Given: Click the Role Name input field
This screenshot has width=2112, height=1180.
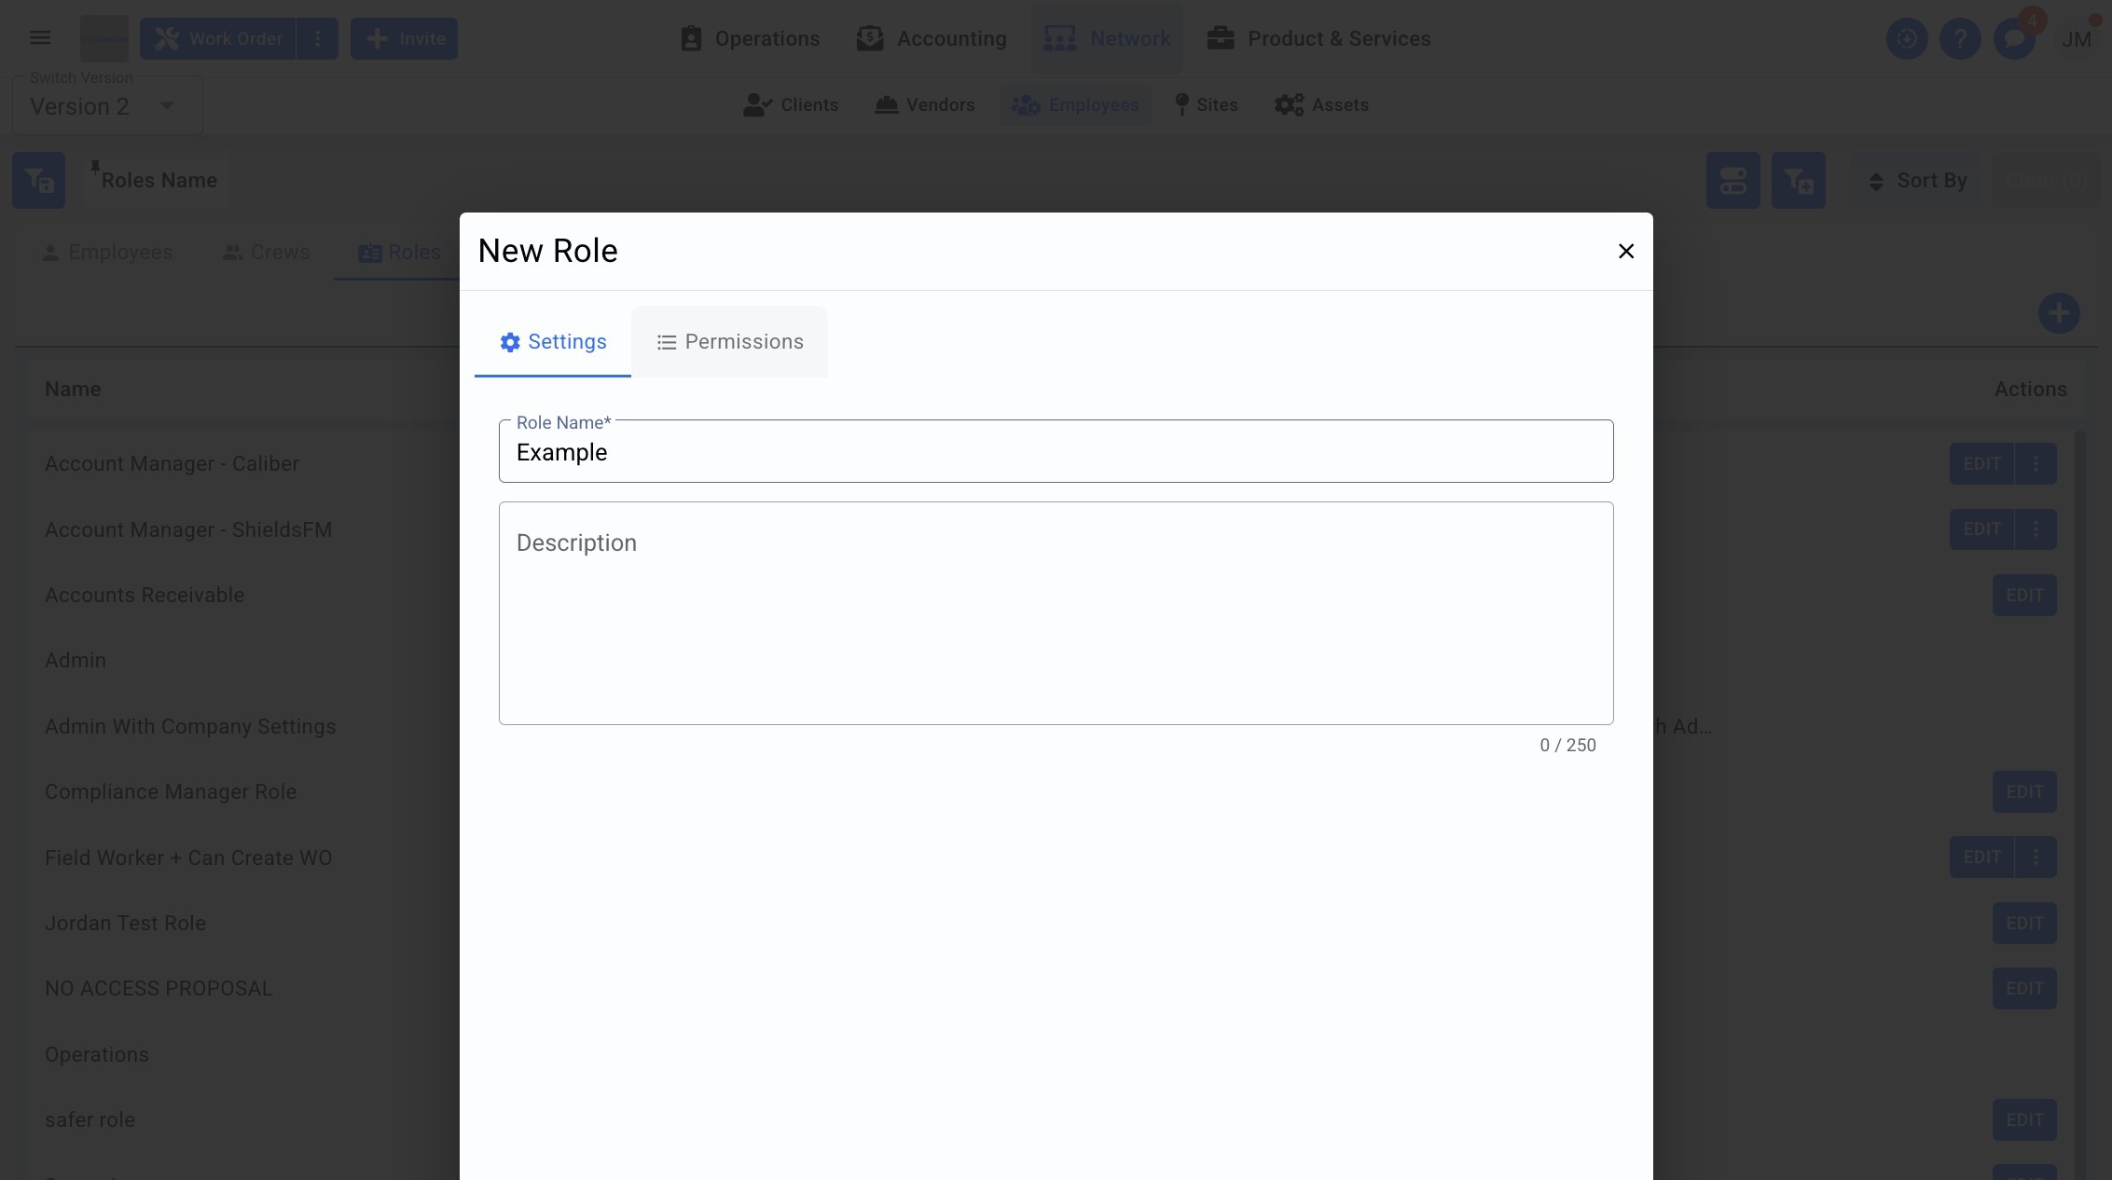Looking at the screenshot, I should tap(1056, 452).
